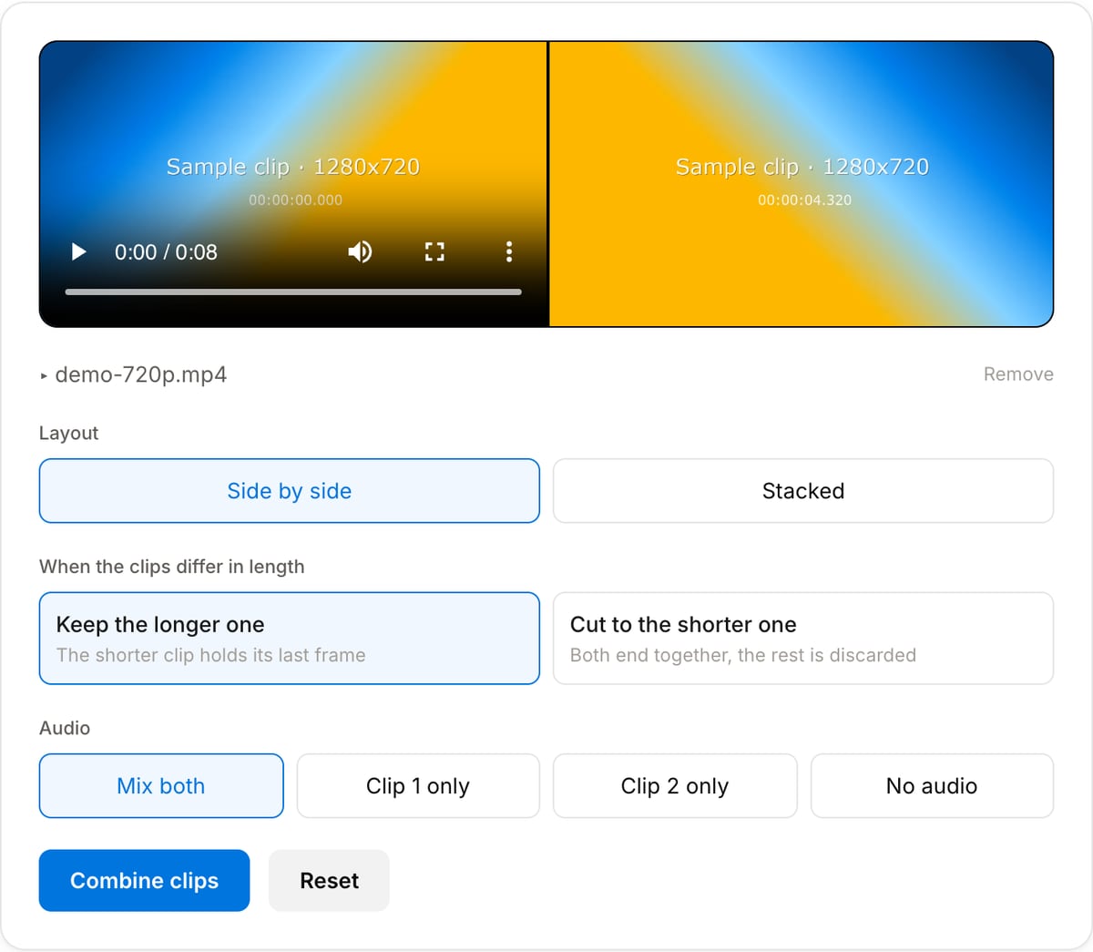This screenshot has width=1093, height=952.
Task: Click the second clip preview at 00:00:04.320
Action: tap(802, 184)
